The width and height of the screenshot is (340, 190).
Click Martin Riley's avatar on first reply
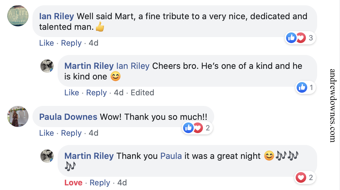click(47, 66)
